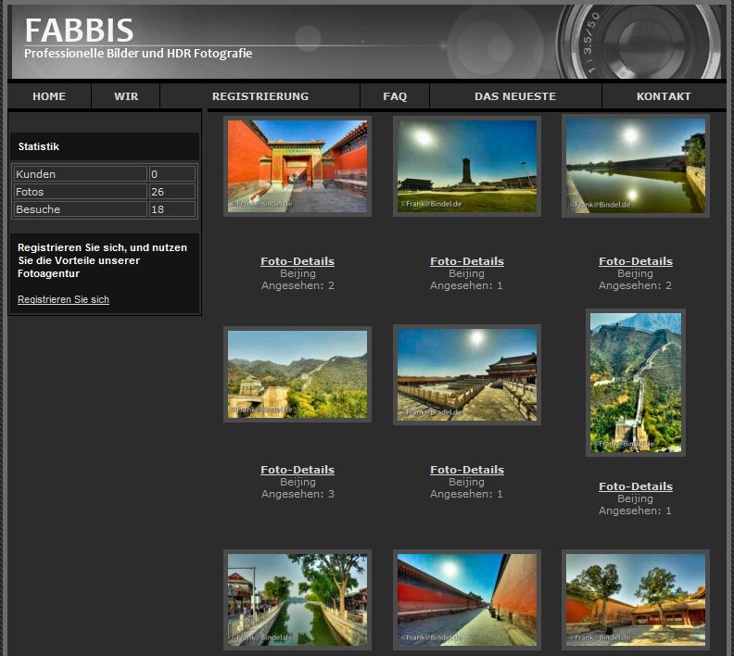Open the tall portrait Great Wall thumbnail
Image resolution: width=734 pixels, height=656 pixels.
pyautogui.click(x=636, y=383)
